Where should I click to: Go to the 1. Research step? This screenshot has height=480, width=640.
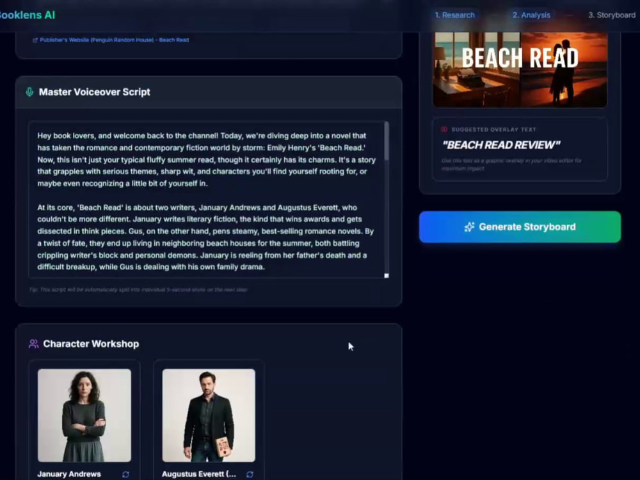click(454, 15)
